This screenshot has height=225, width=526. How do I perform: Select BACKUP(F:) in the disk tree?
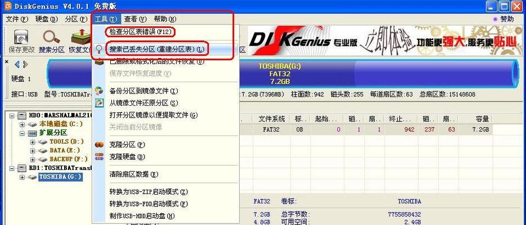tap(69, 159)
